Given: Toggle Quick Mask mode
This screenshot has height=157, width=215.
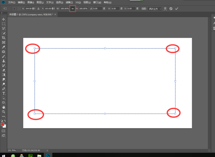Looking at the screenshot, I should pos(4,131).
